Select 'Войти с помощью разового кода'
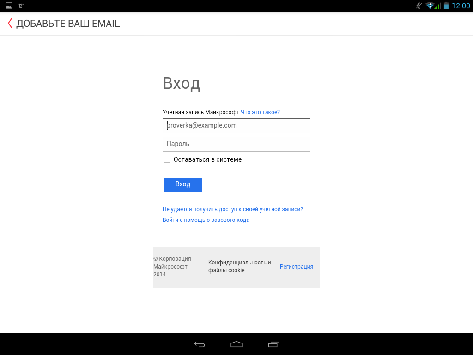 [206, 220]
